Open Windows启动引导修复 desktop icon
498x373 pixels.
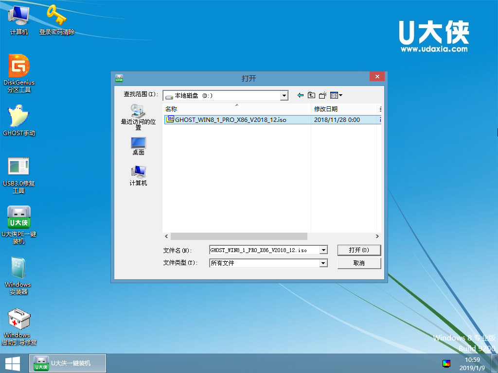19,327
